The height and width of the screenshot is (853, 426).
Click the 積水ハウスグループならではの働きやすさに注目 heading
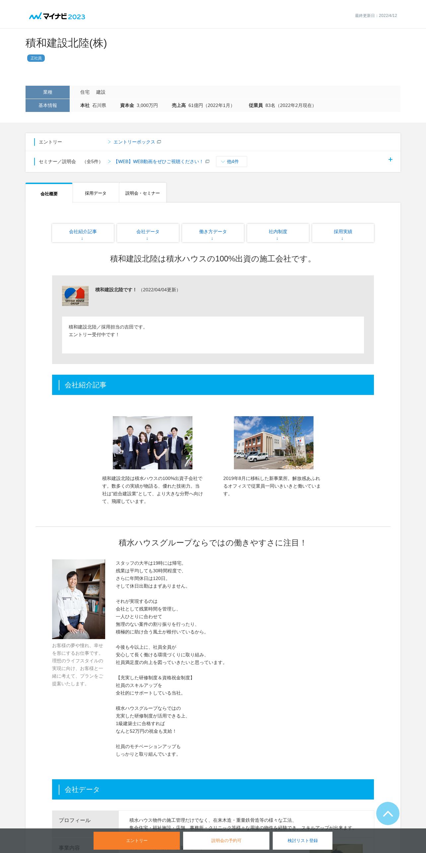click(x=213, y=543)
